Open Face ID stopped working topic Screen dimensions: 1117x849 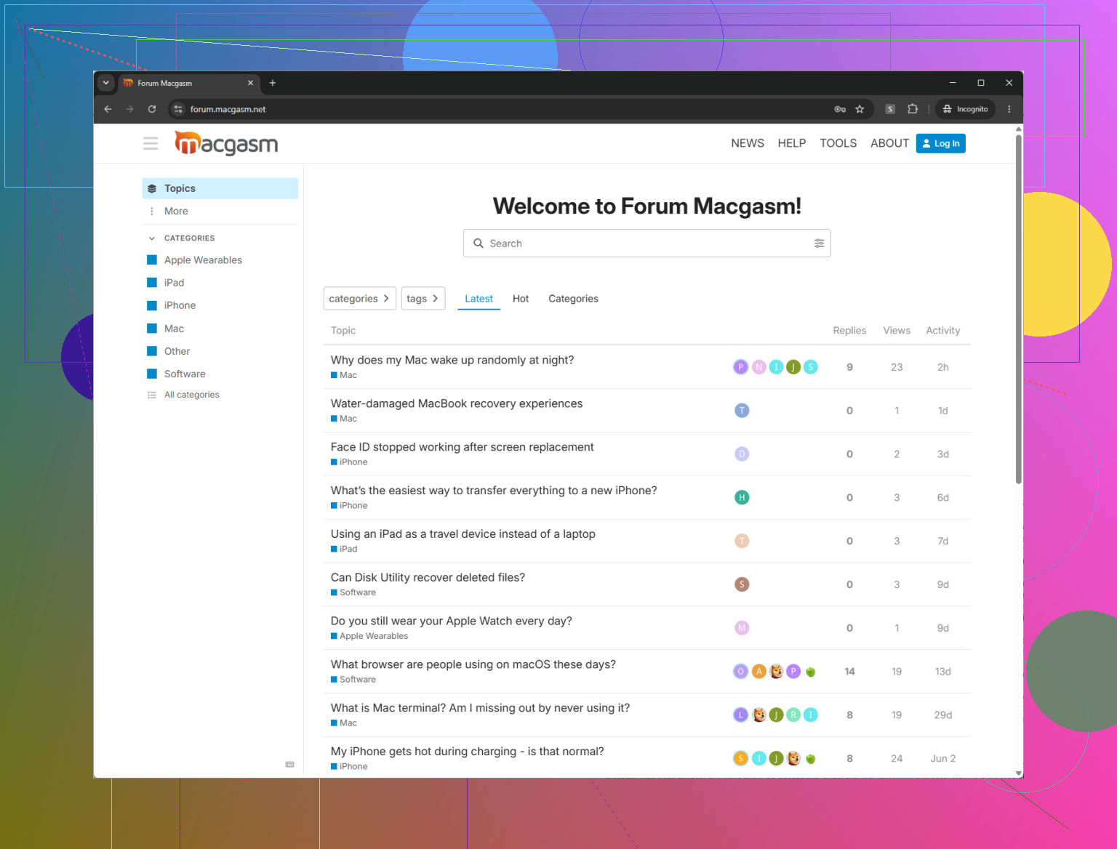(x=463, y=447)
